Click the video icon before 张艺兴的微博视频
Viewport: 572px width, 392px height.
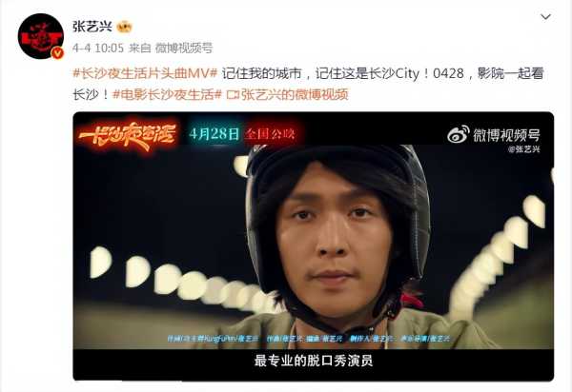click(x=233, y=95)
